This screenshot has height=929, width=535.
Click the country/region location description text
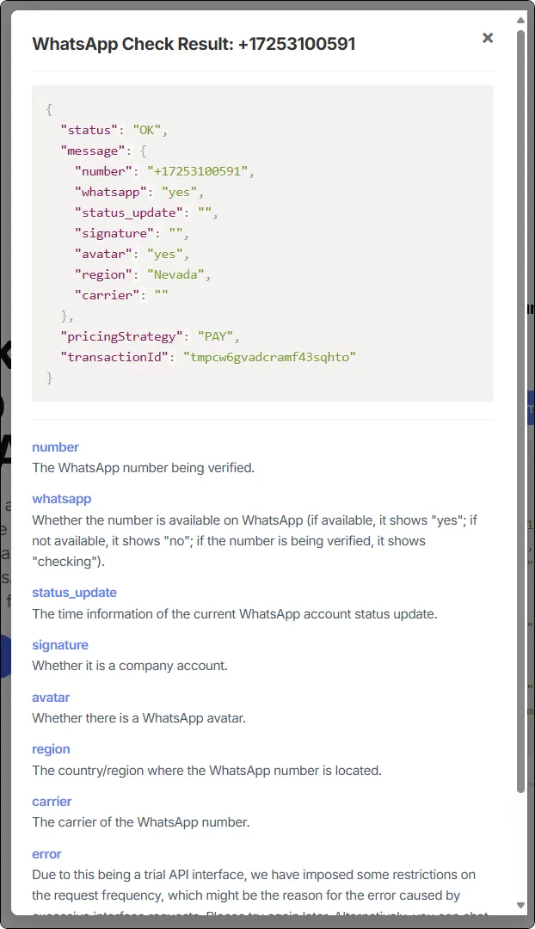tap(206, 771)
